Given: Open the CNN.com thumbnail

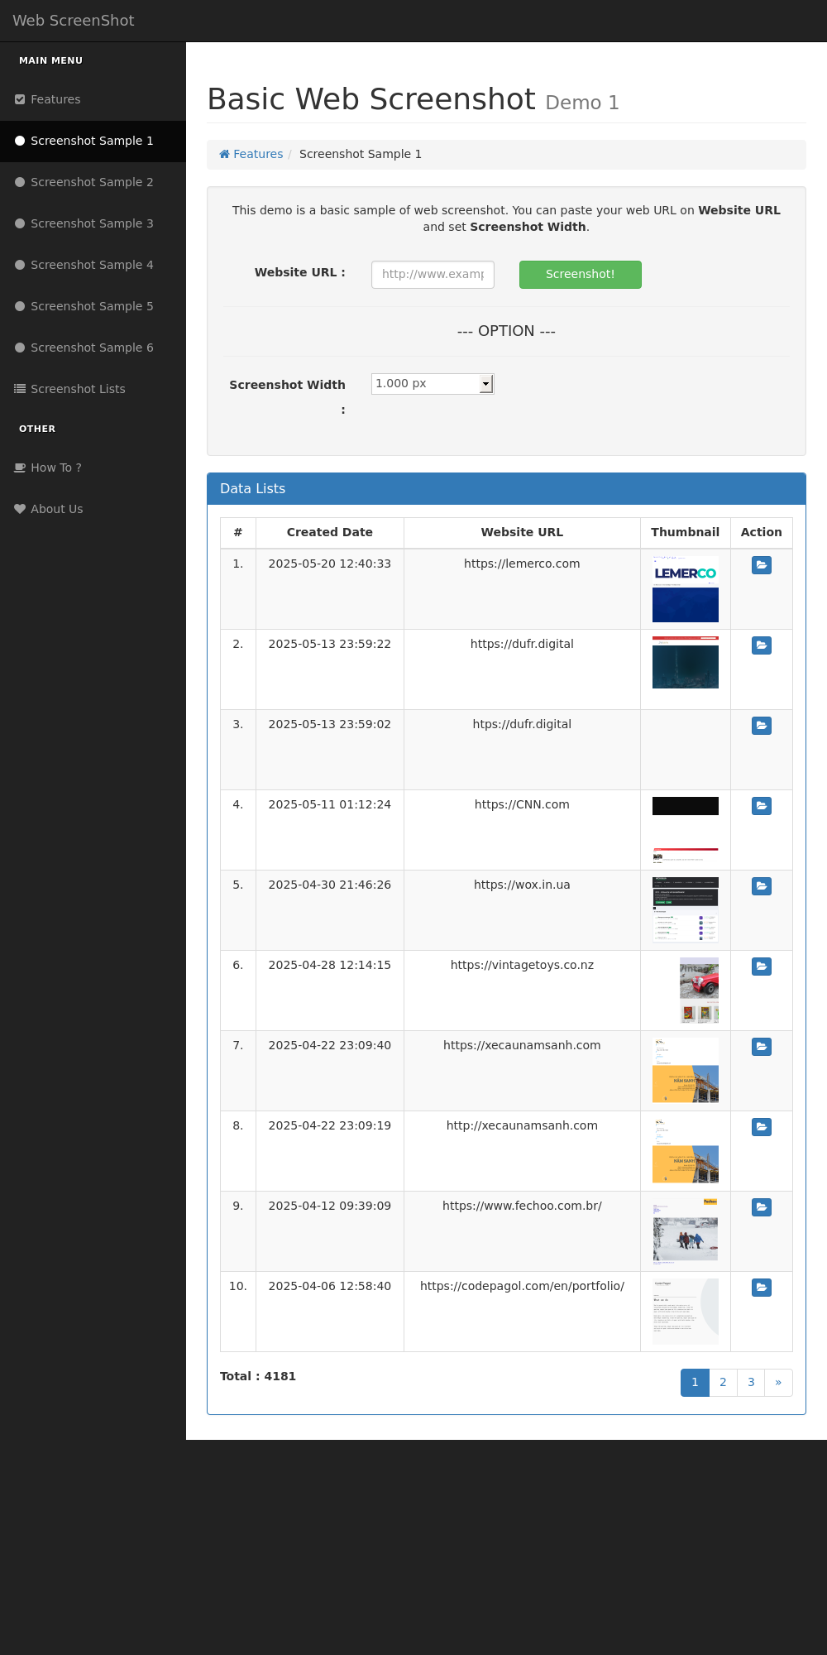Looking at the screenshot, I should 686,830.
